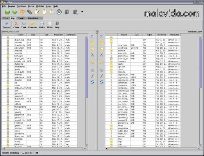Open the dropdown arrow beside the last toolbar icon
The image size is (204, 156).
point(82,12)
